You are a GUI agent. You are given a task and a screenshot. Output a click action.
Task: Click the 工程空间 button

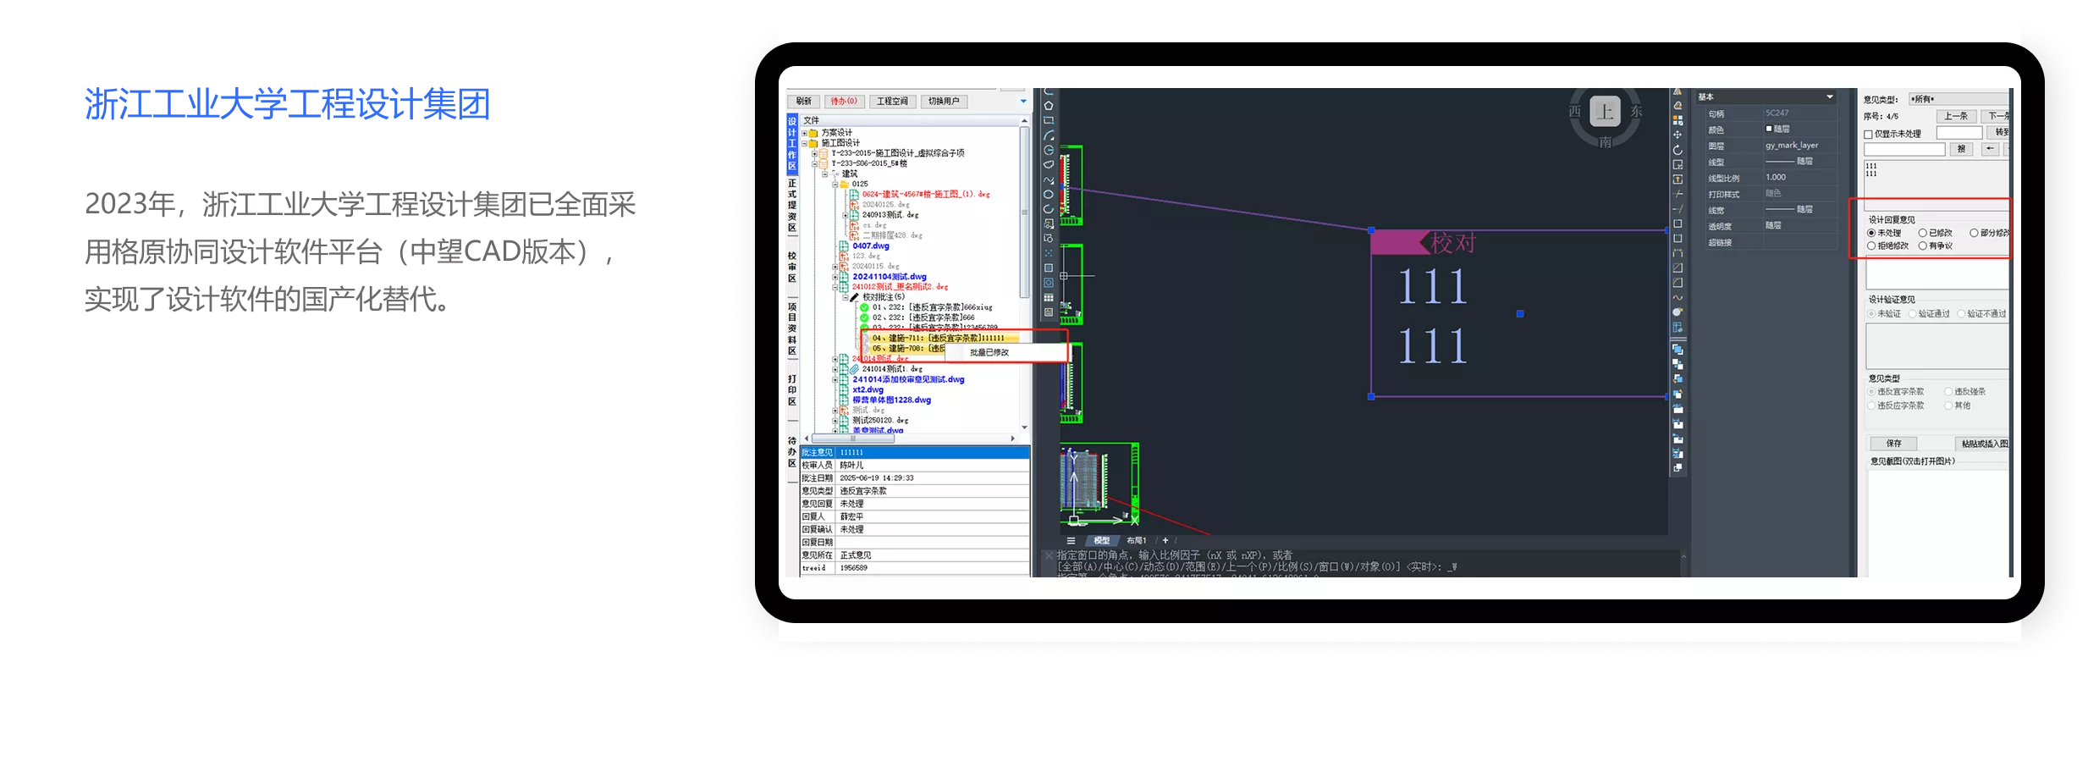pos(892,102)
